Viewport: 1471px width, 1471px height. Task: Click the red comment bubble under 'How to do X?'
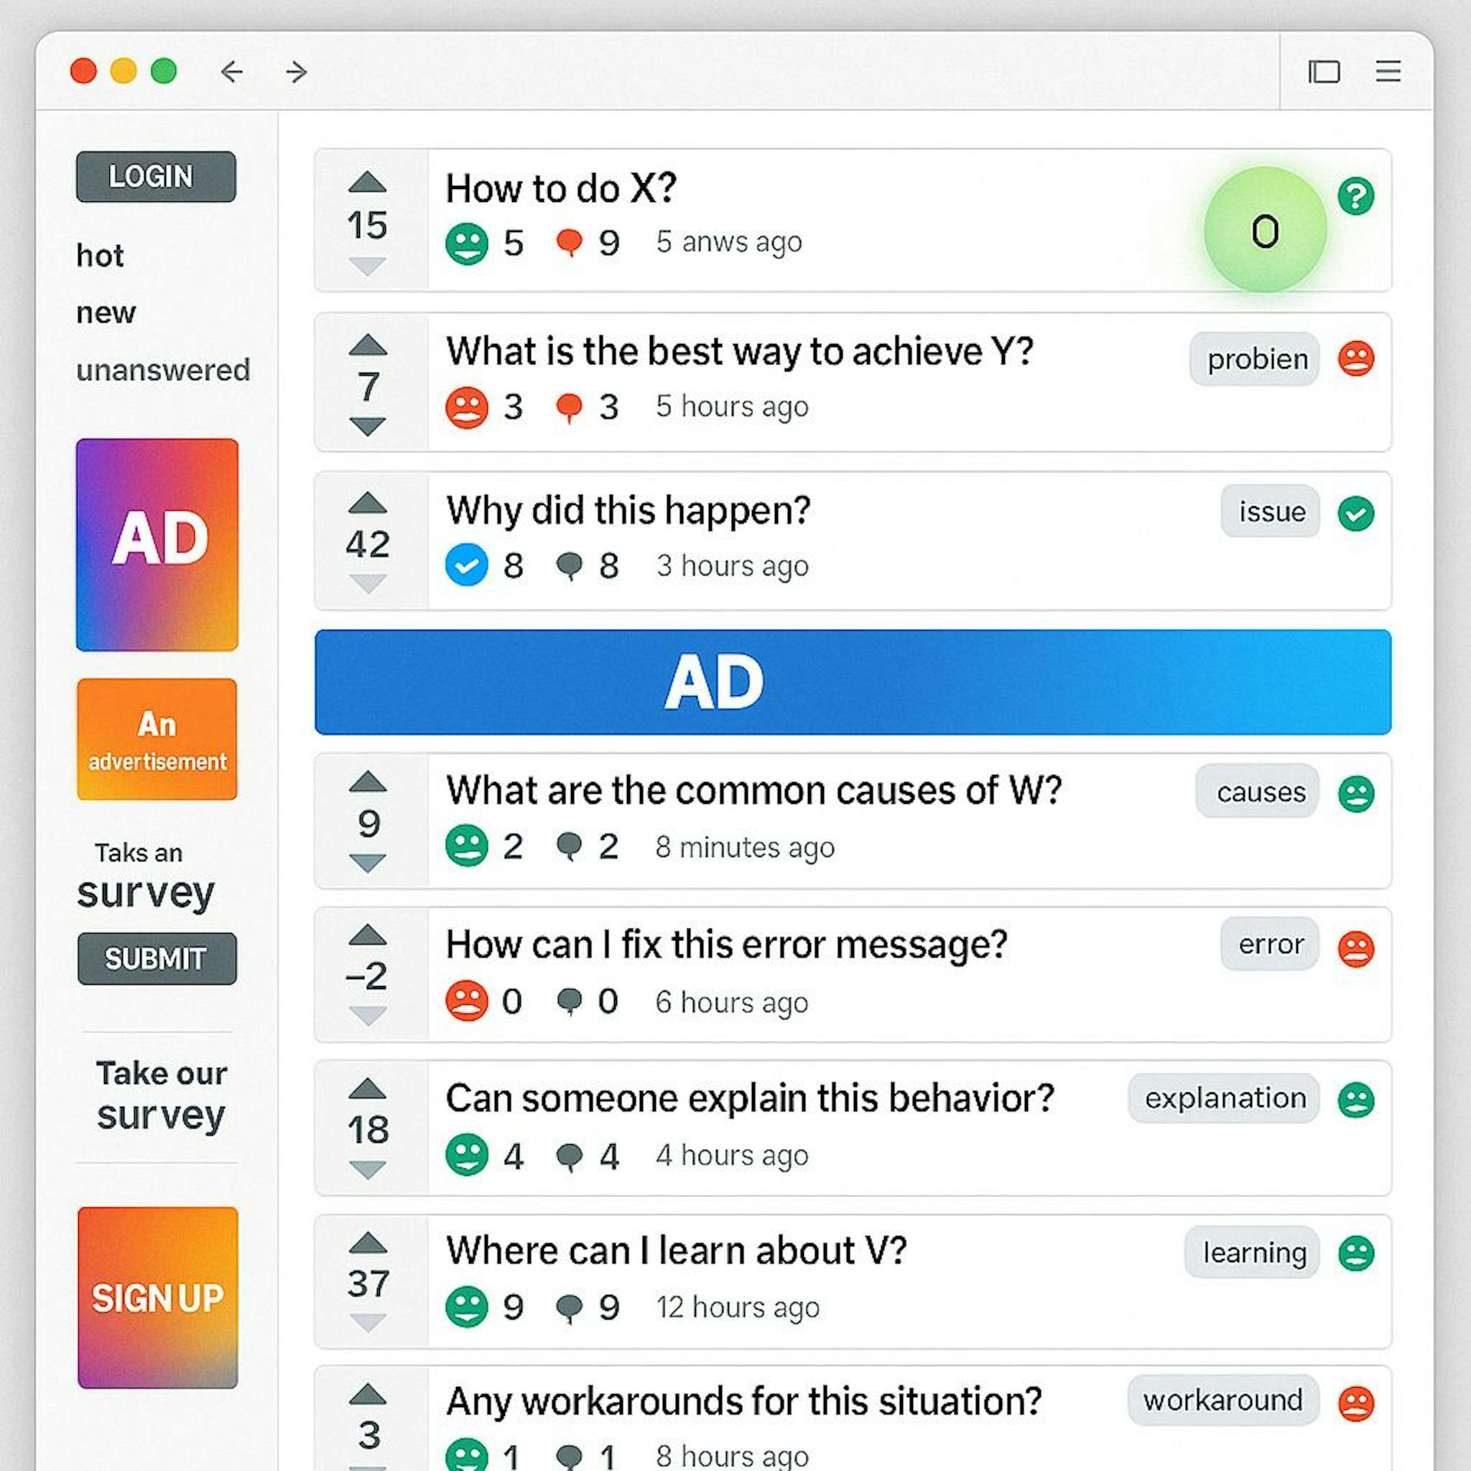pyautogui.click(x=569, y=243)
